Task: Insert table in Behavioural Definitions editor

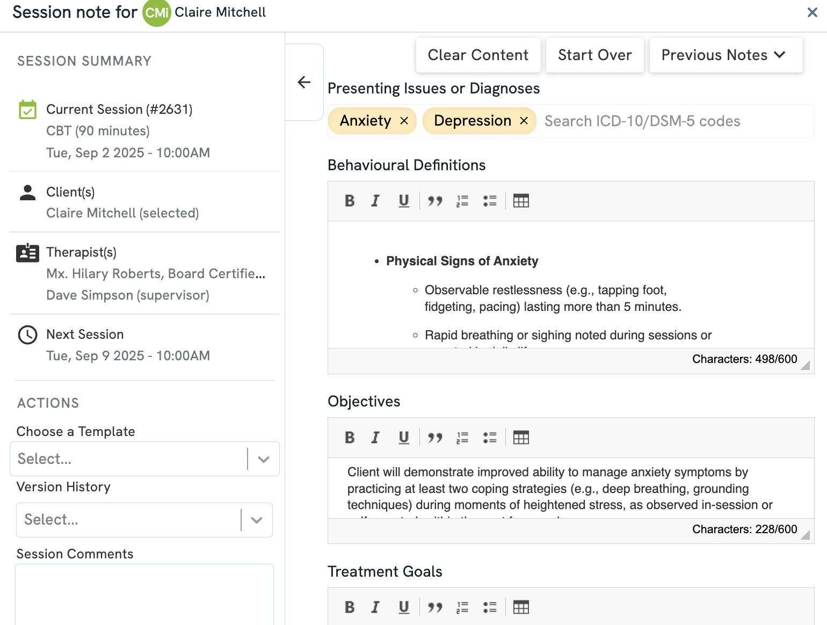Action: click(521, 201)
